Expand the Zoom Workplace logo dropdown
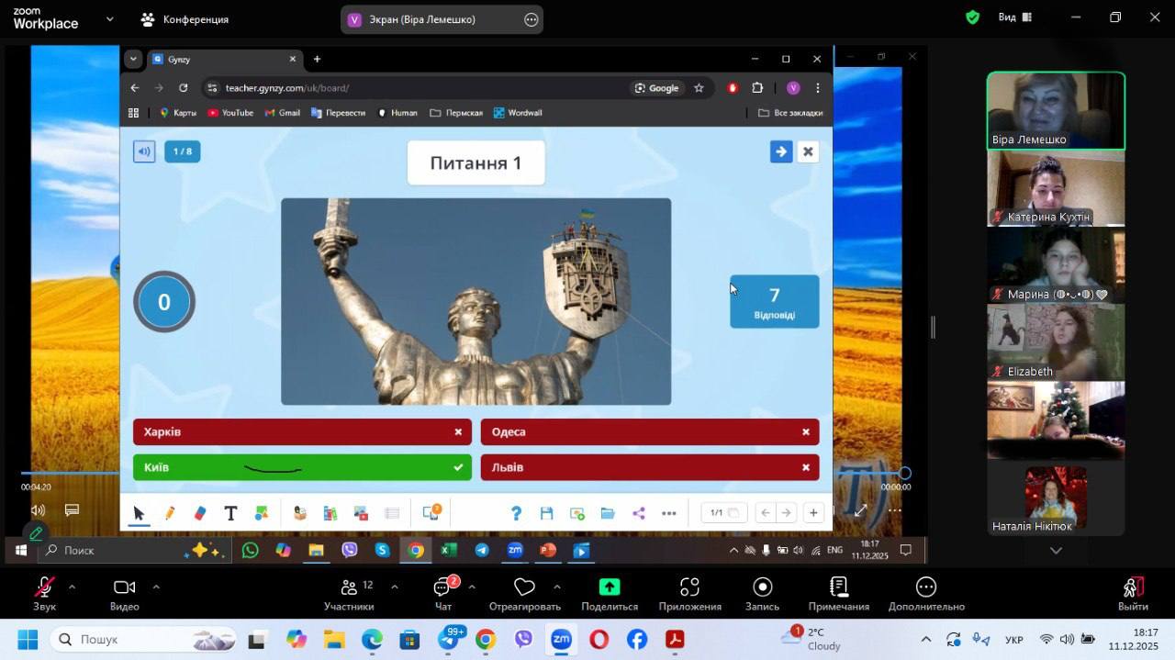This screenshot has width=1175, height=660. [110, 18]
